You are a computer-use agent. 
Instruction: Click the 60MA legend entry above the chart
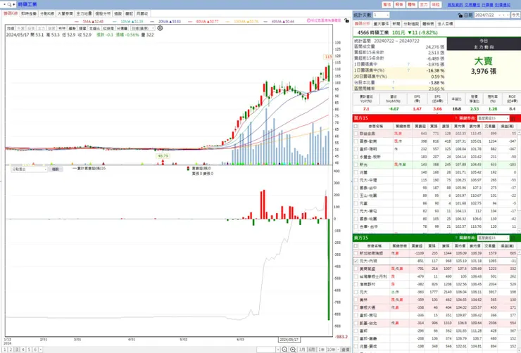point(203,21)
